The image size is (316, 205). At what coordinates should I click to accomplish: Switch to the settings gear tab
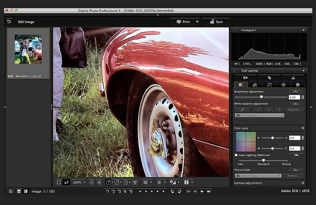[297, 85]
